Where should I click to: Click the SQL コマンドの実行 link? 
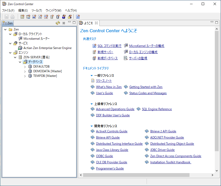coord(109,46)
